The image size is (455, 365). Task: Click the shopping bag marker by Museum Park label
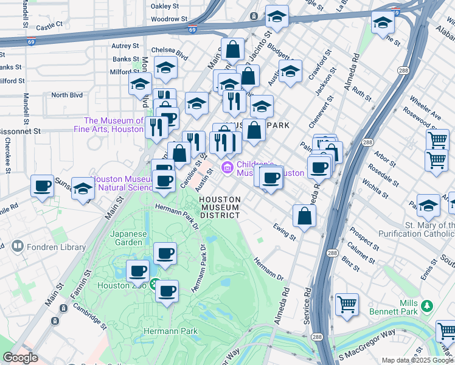coord(254,131)
